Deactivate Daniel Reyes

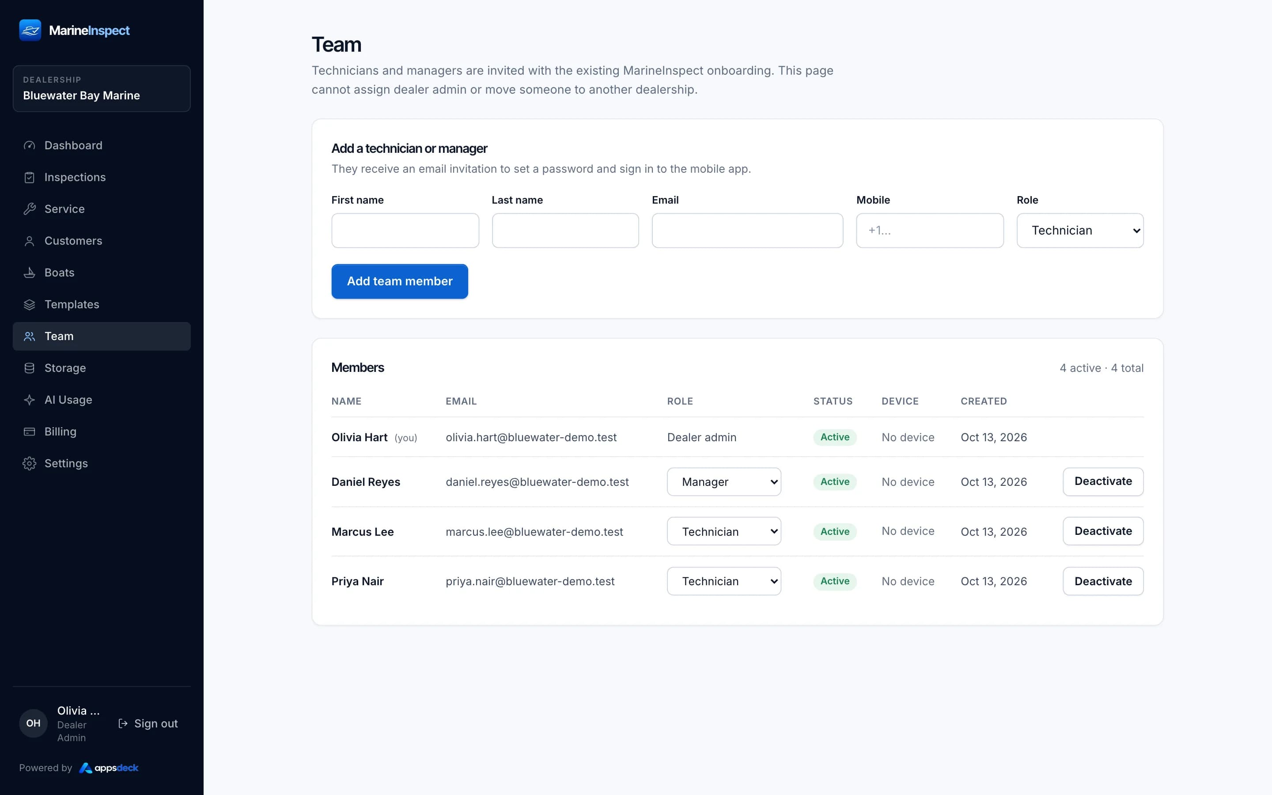click(x=1103, y=481)
